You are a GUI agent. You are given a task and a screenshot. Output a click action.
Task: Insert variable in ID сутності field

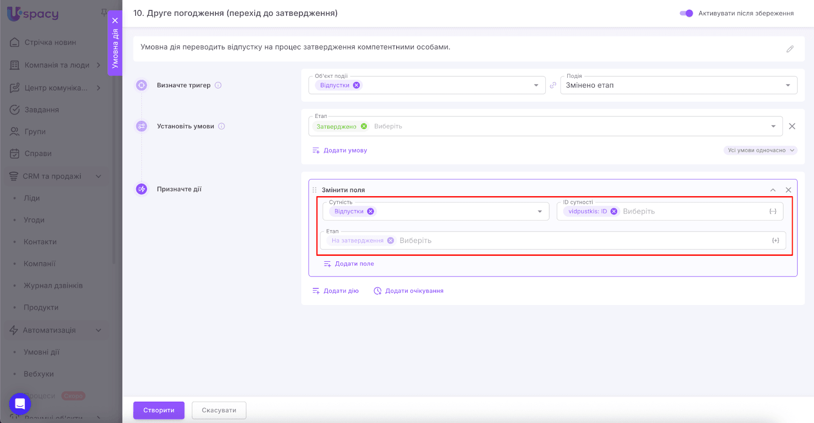click(773, 211)
